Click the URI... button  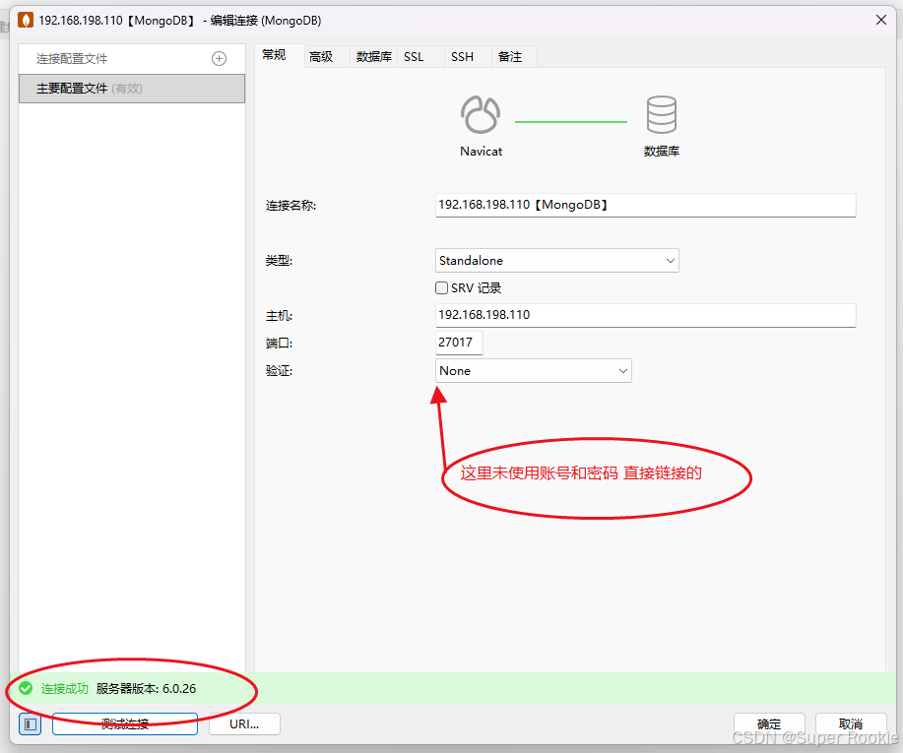244,724
